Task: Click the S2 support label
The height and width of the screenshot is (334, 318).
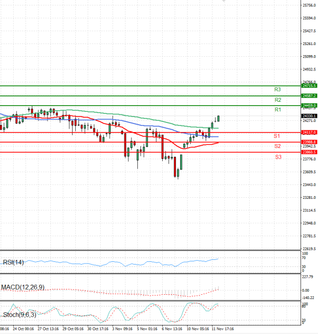Action: tap(277, 146)
